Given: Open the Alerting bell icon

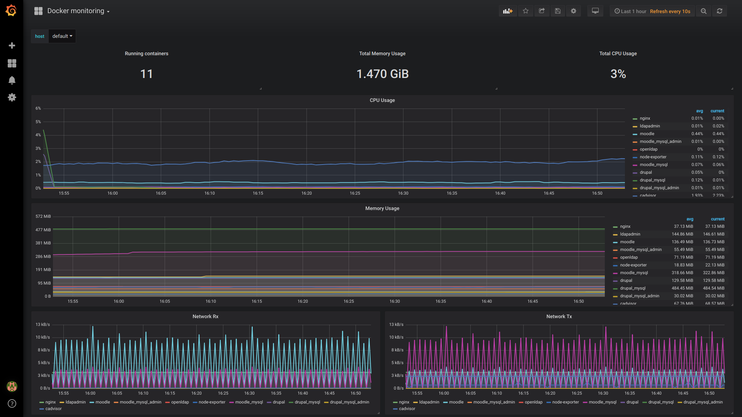Looking at the screenshot, I should coord(12,80).
